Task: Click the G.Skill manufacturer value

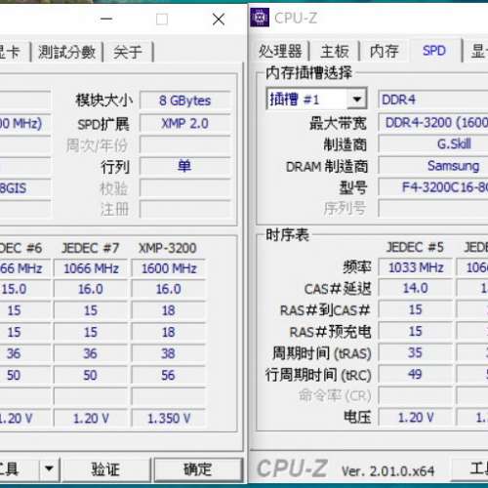Action: point(432,143)
